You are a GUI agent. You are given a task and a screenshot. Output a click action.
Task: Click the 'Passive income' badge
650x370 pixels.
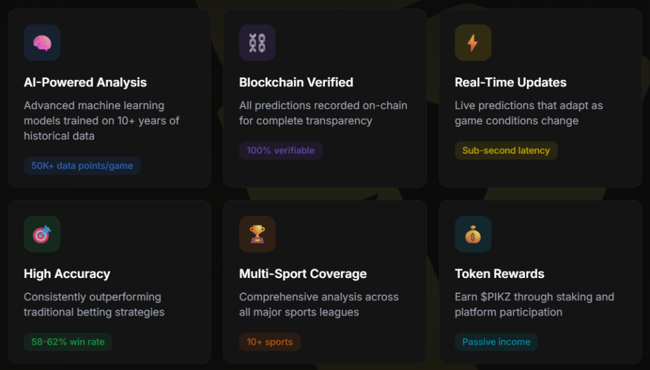point(496,342)
